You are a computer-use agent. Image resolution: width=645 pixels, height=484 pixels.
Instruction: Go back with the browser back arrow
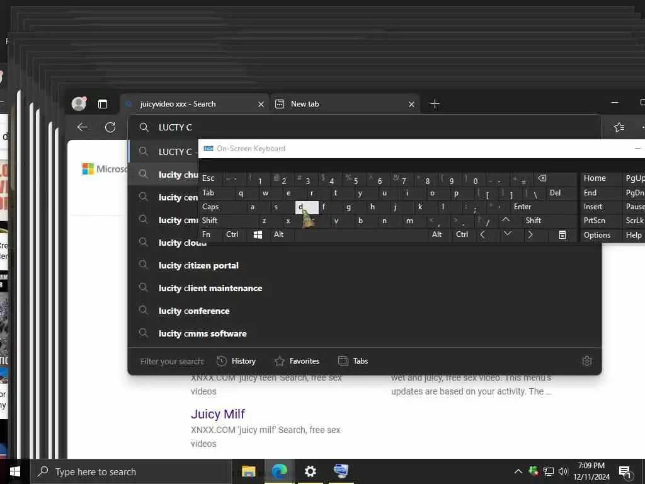click(x=83, y=127)
